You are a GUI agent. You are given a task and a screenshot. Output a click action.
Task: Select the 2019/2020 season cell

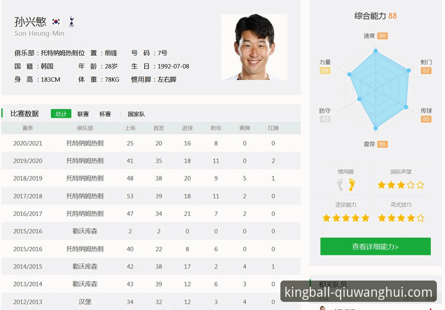click(x=27, y=161)
